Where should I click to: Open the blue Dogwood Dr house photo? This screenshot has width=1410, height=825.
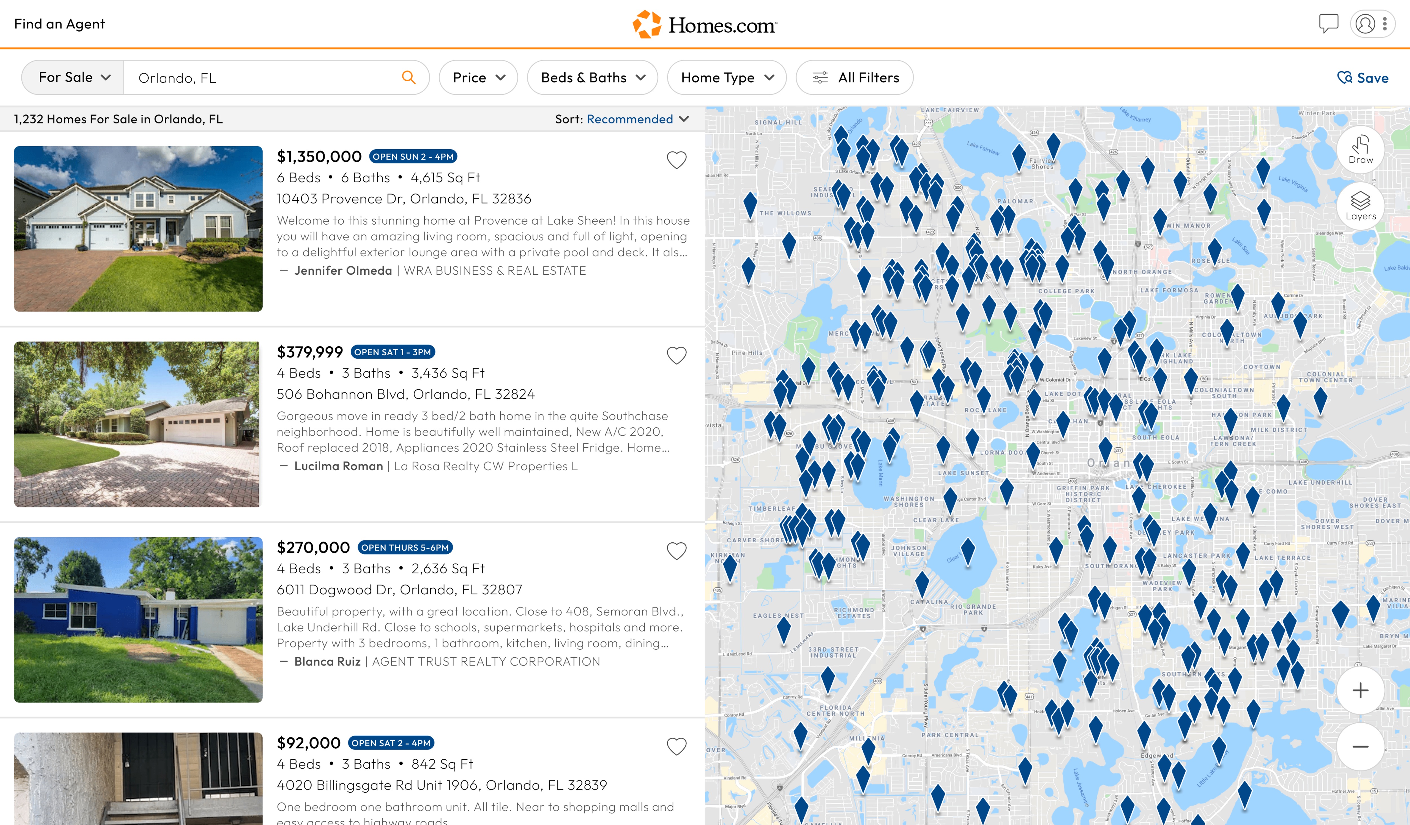138,620
